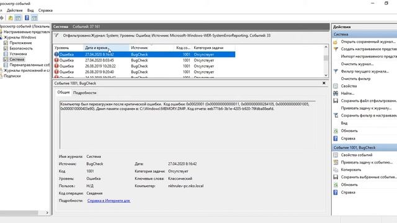Click Привязать задачу к событию action
The image size is (397, 223).
[x=367, y=162]
